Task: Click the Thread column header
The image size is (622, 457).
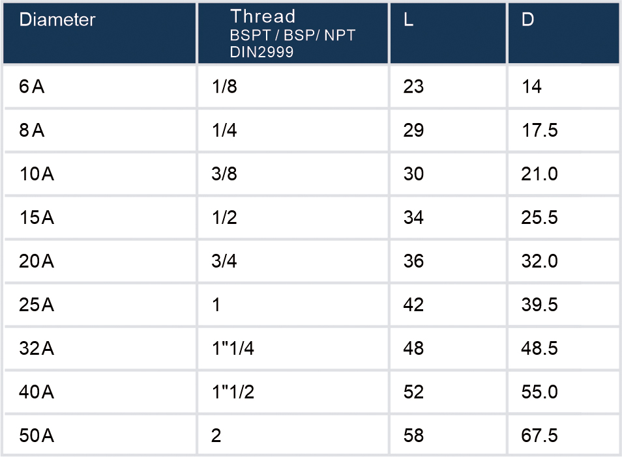Action: (x=263, y=17)
